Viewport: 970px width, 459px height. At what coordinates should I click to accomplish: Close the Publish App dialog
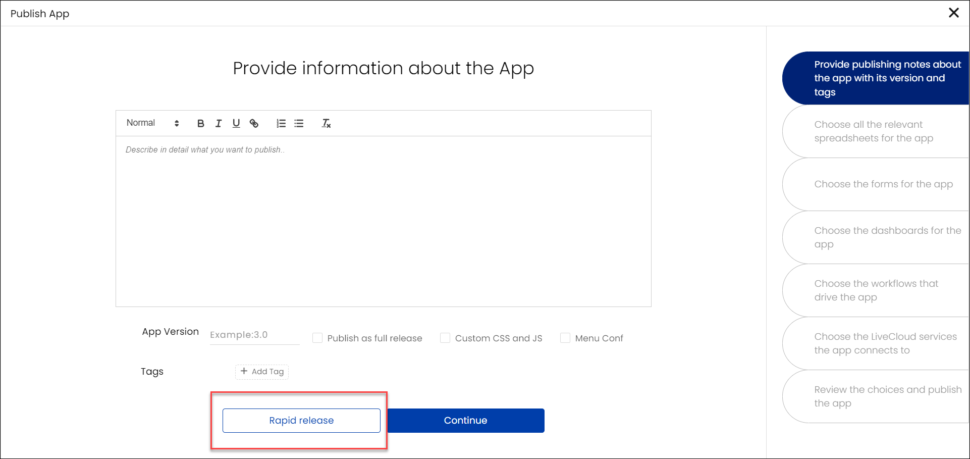coord(953,13)
